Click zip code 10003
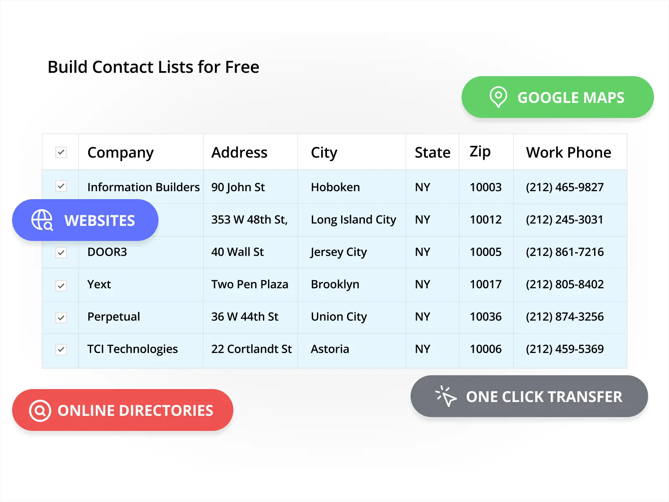The width and height of the screenshot is (669, 502). coord(485,187)
